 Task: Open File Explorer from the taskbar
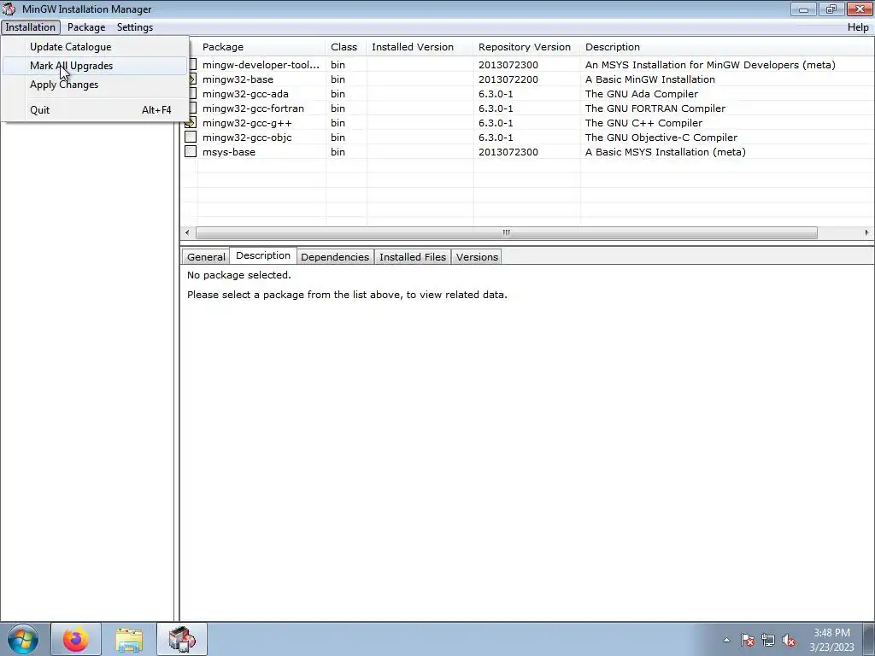tap(129, 639)
